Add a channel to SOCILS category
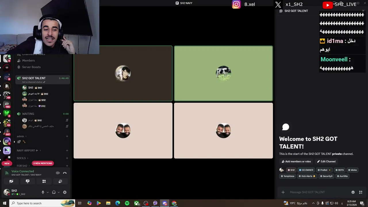 pyautogui.click(x=67, y=158)
